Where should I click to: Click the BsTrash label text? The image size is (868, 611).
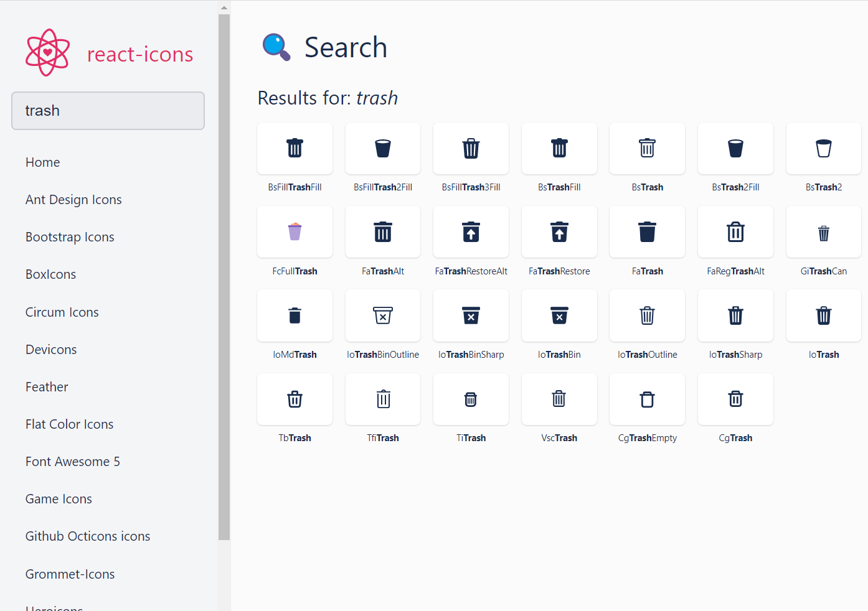coord(648,187)
